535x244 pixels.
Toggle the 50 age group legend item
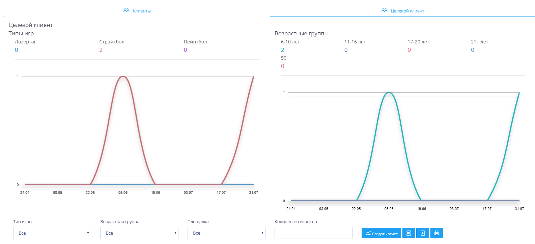[x=283, y=58]
